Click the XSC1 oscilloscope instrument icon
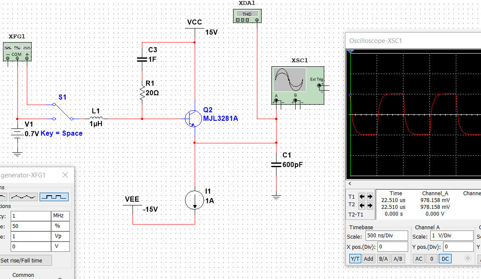 pos(298,86)
